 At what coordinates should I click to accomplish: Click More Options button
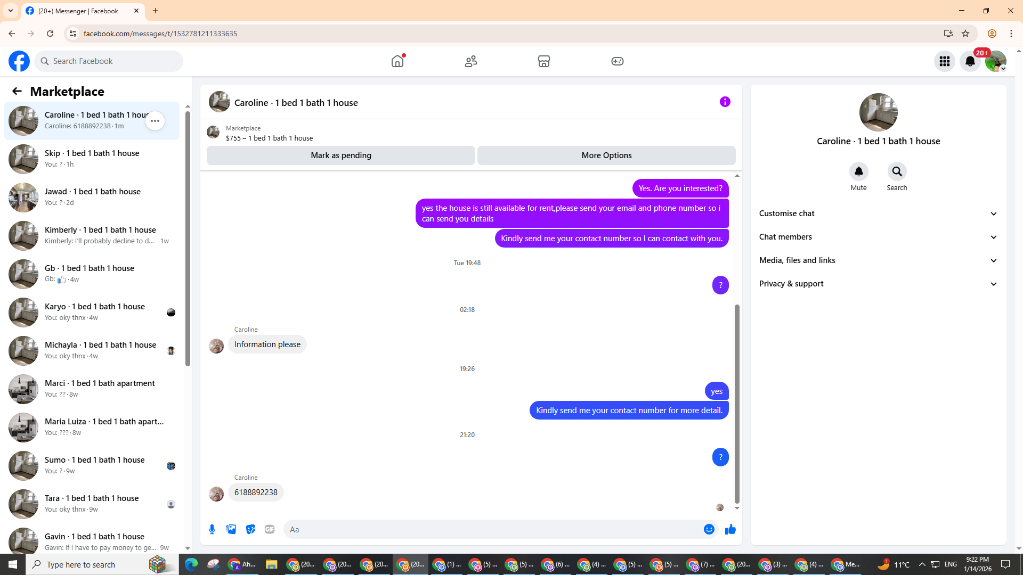coord(606,155)
